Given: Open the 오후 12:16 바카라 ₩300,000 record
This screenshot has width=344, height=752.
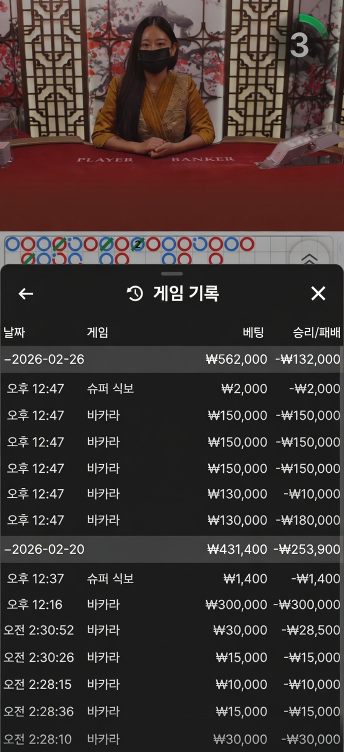Looking at the screenshot, I should [172, 604].
